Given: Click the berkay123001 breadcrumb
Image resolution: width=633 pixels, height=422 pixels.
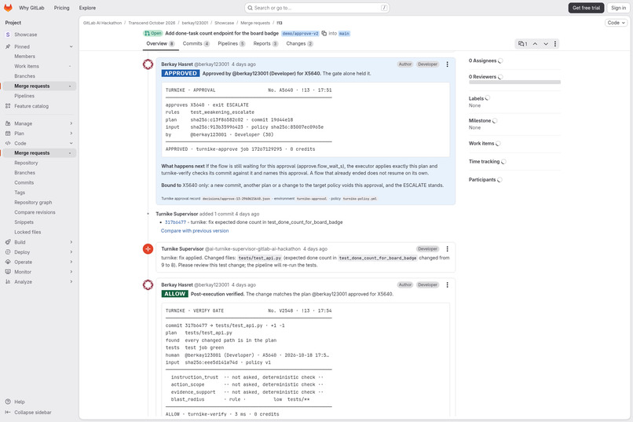Looking at the screenshot, I should tap(195, 23).
